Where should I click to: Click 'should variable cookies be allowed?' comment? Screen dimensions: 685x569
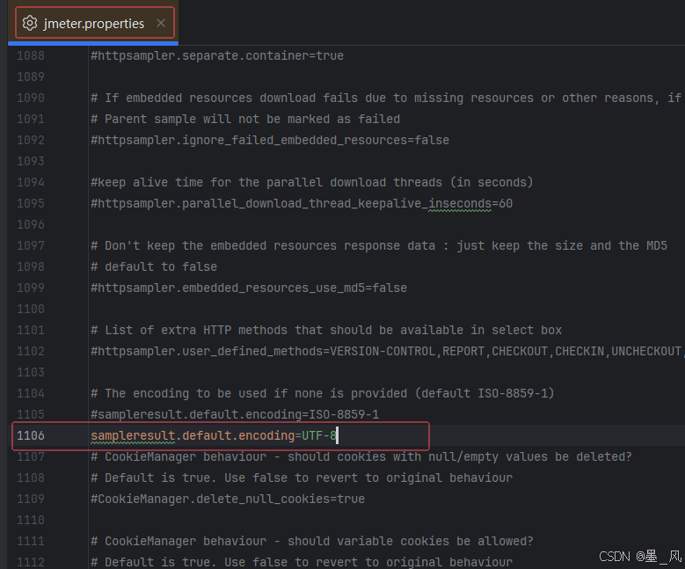click(x=312, y=541)
